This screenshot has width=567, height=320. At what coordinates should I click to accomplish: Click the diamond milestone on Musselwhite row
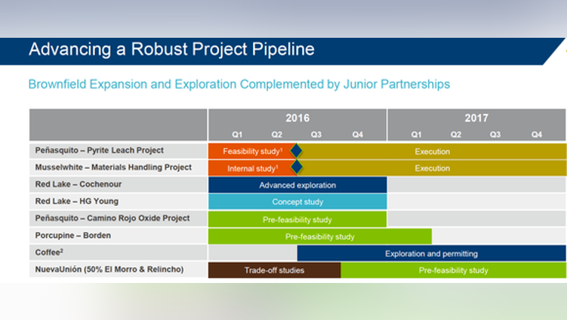[x=297, y=167]
